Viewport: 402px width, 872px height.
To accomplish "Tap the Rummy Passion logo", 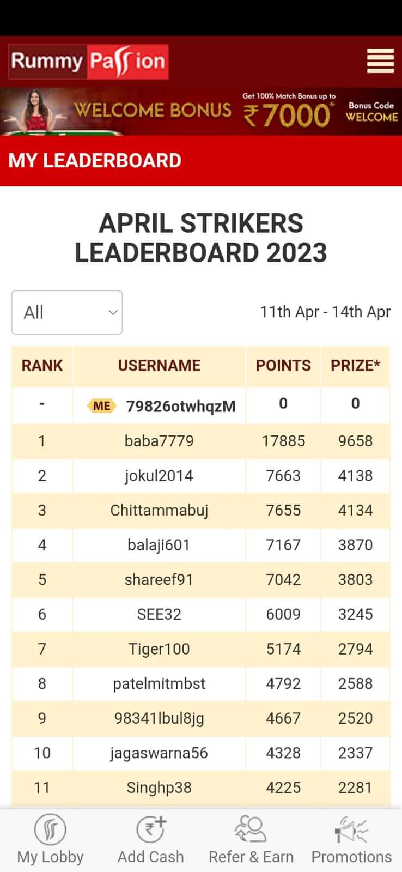I will point(88,62).
